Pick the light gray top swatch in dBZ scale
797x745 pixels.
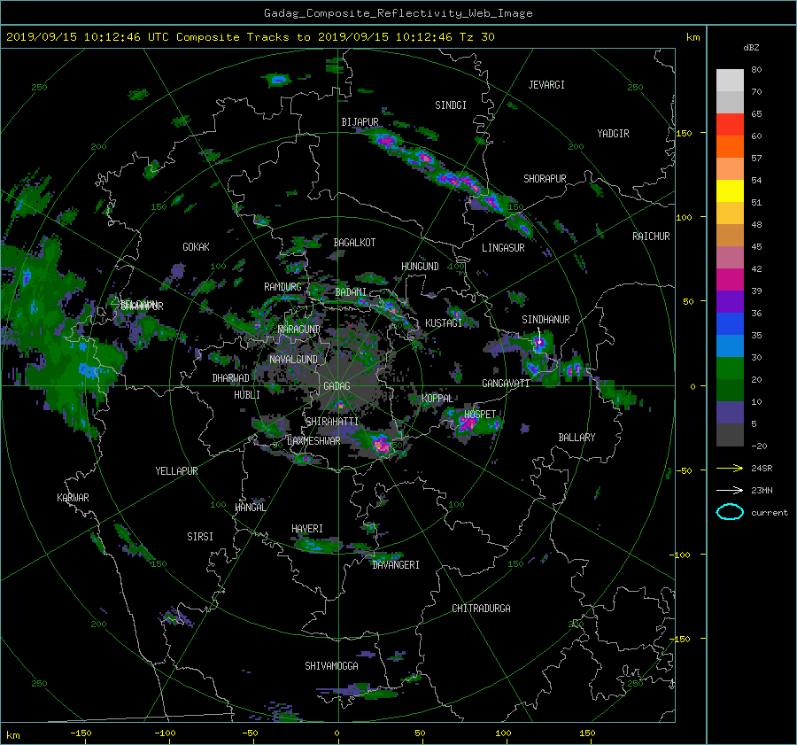click(730, 81)
